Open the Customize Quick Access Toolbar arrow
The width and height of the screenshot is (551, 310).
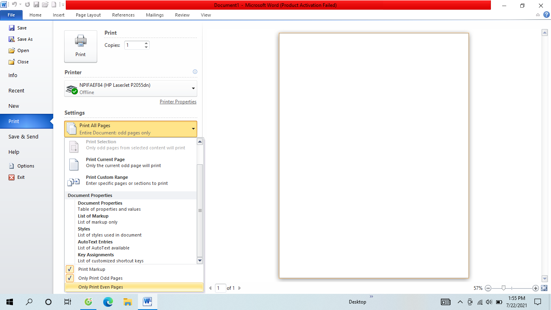[x=63, y=5]
